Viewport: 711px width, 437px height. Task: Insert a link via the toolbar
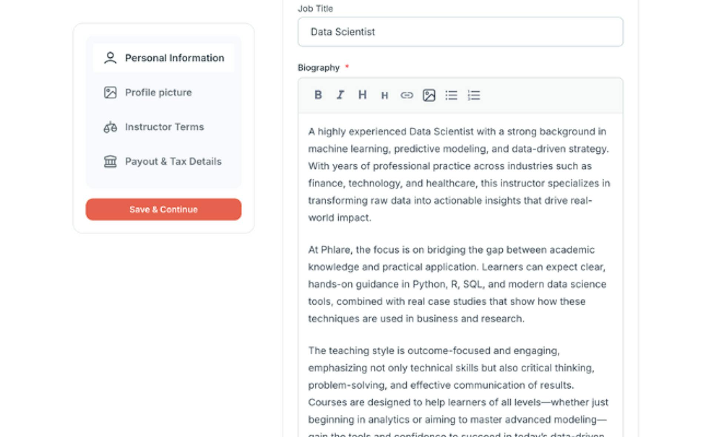tap(407, 95)
